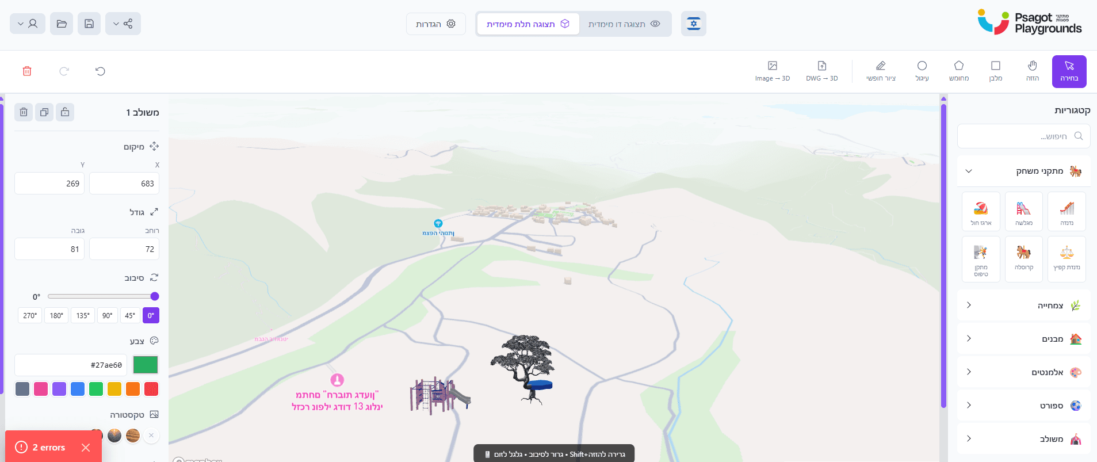The image size is (1097, 462).
Task: Open the large green color picker swatch
Action: tap(146, 365)
